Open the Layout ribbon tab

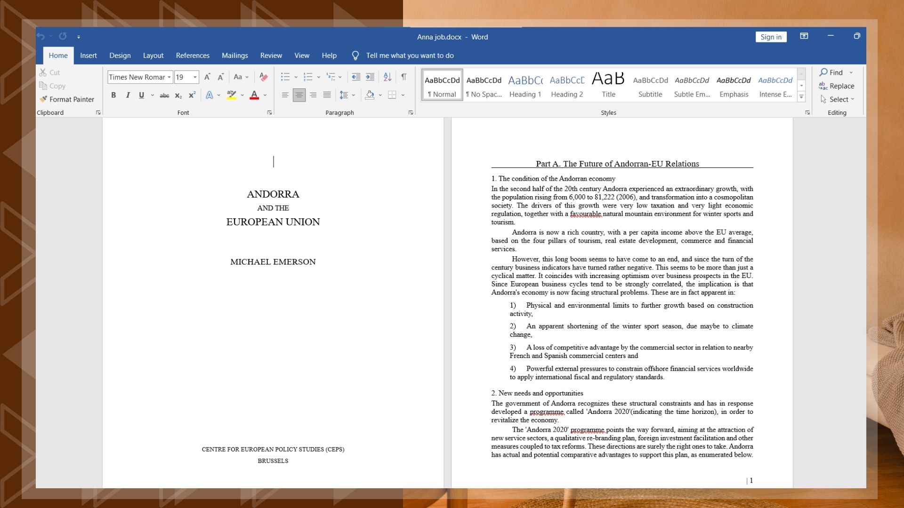click(153, 56)
